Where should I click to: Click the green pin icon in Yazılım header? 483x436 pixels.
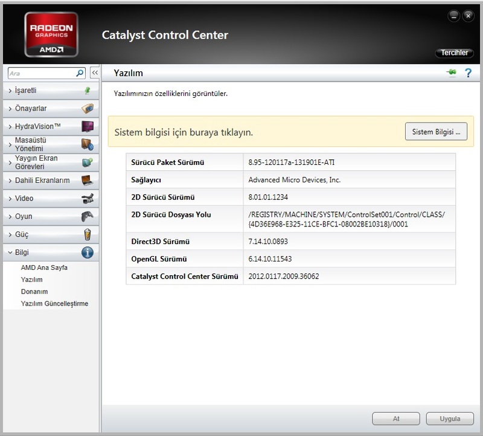coord(451,72)
